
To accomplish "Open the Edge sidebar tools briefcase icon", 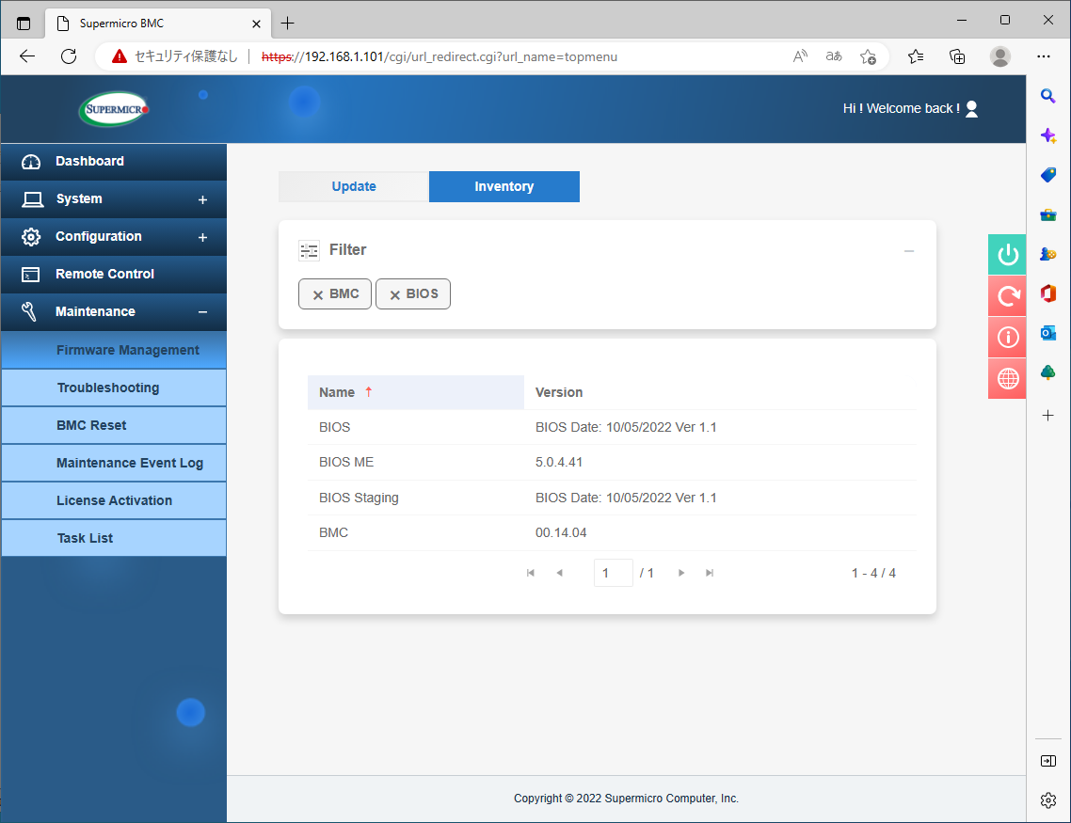I will [x=1048, y=215].
